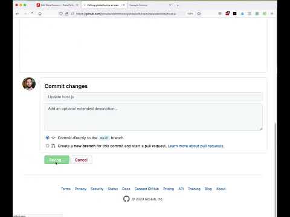Click the zoom level indicator in address bar
This screenshot has height=217, width=290.
coord(190,14)
